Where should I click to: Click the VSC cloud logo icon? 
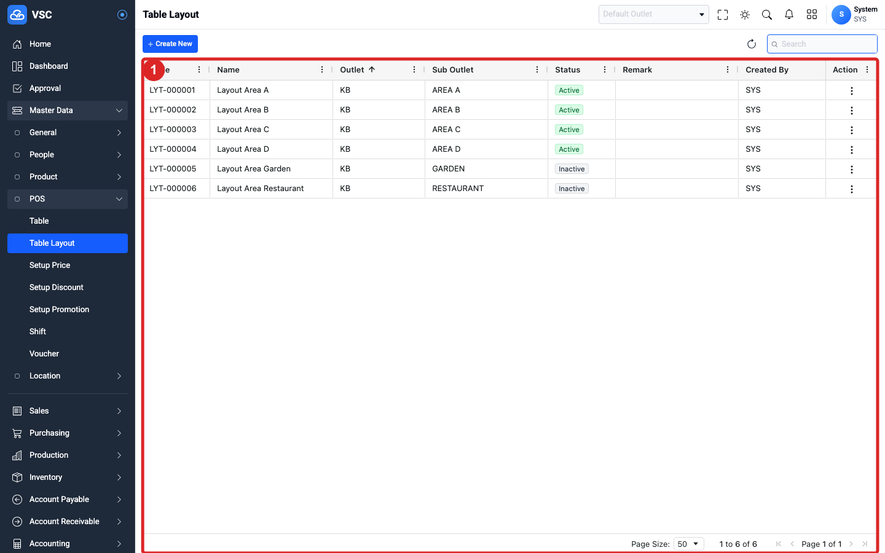(x=17, y=15)
